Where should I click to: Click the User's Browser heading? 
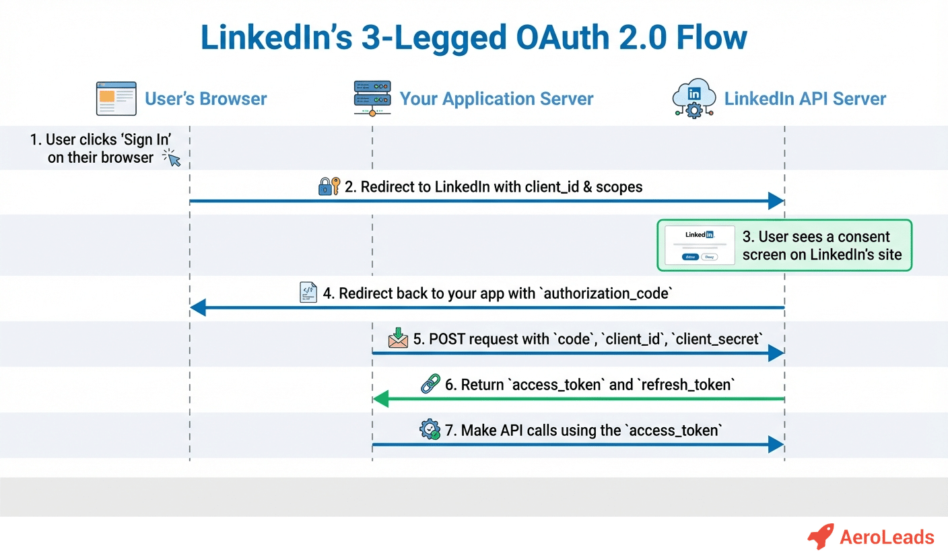[x=206, y=99]
